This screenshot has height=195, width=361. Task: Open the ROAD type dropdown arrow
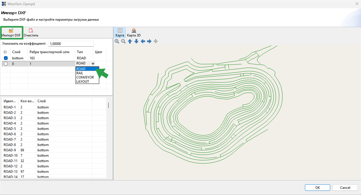(93, 64)
